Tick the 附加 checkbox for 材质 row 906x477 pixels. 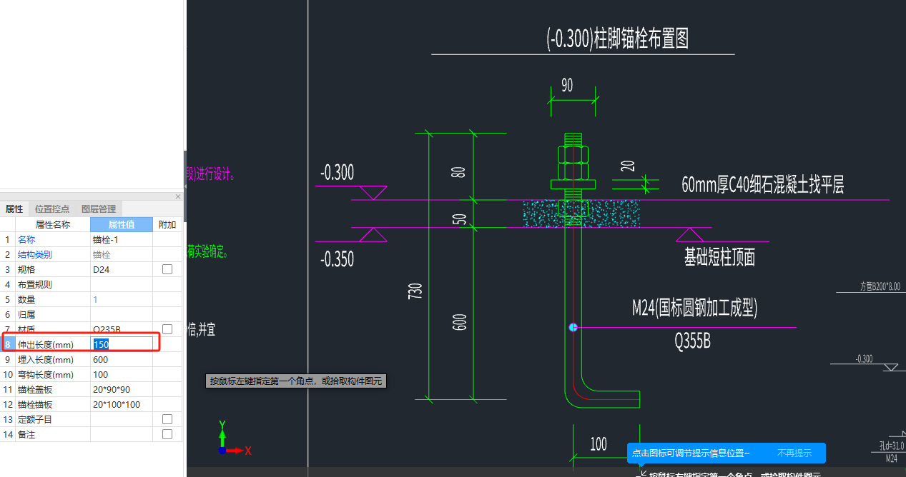(x=167, y=329)
